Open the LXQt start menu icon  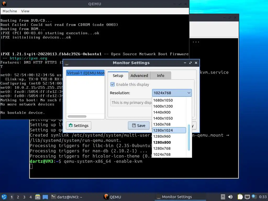tap(4, 197)
